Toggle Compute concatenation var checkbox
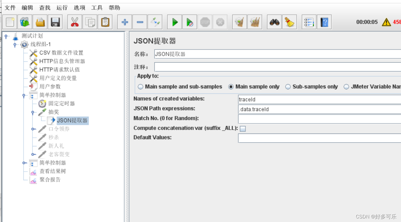Screen dimensions: 401x222 [243, 129]
